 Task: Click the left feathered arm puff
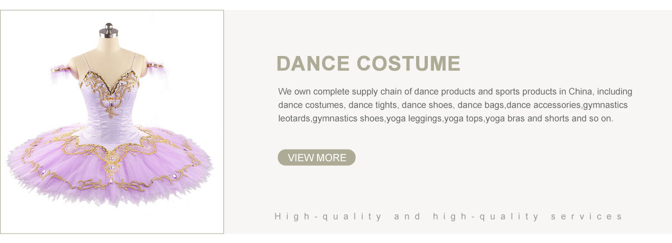tap(60, 72)
